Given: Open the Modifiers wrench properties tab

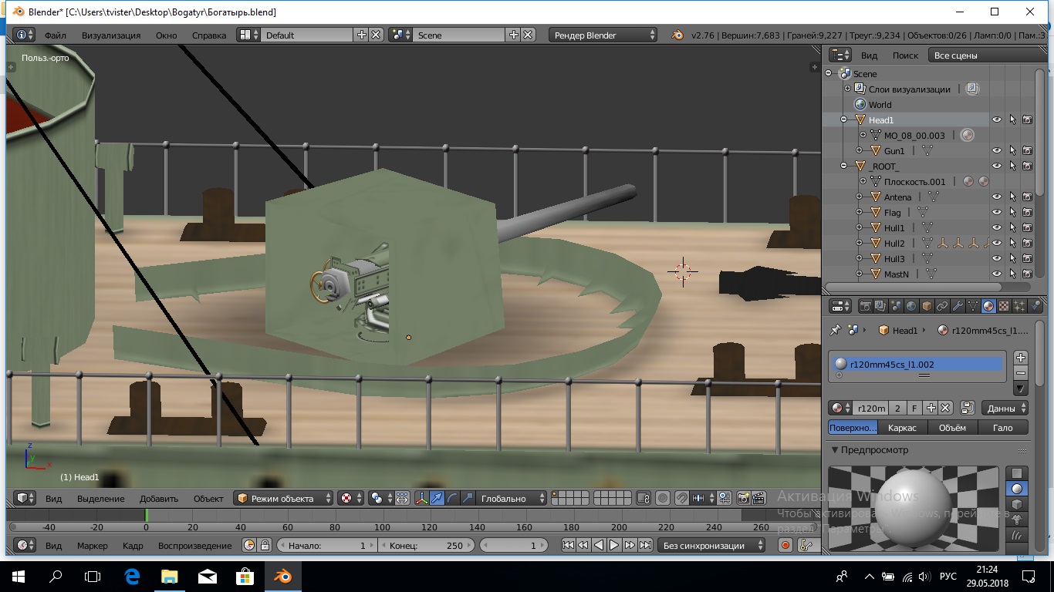Looking at the screenshot, I should (958, 306).
